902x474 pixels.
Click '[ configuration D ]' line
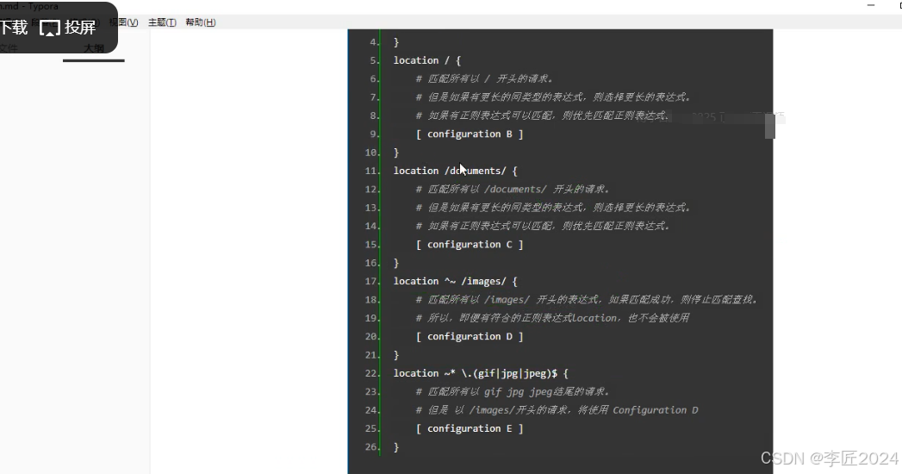[470, 336]
